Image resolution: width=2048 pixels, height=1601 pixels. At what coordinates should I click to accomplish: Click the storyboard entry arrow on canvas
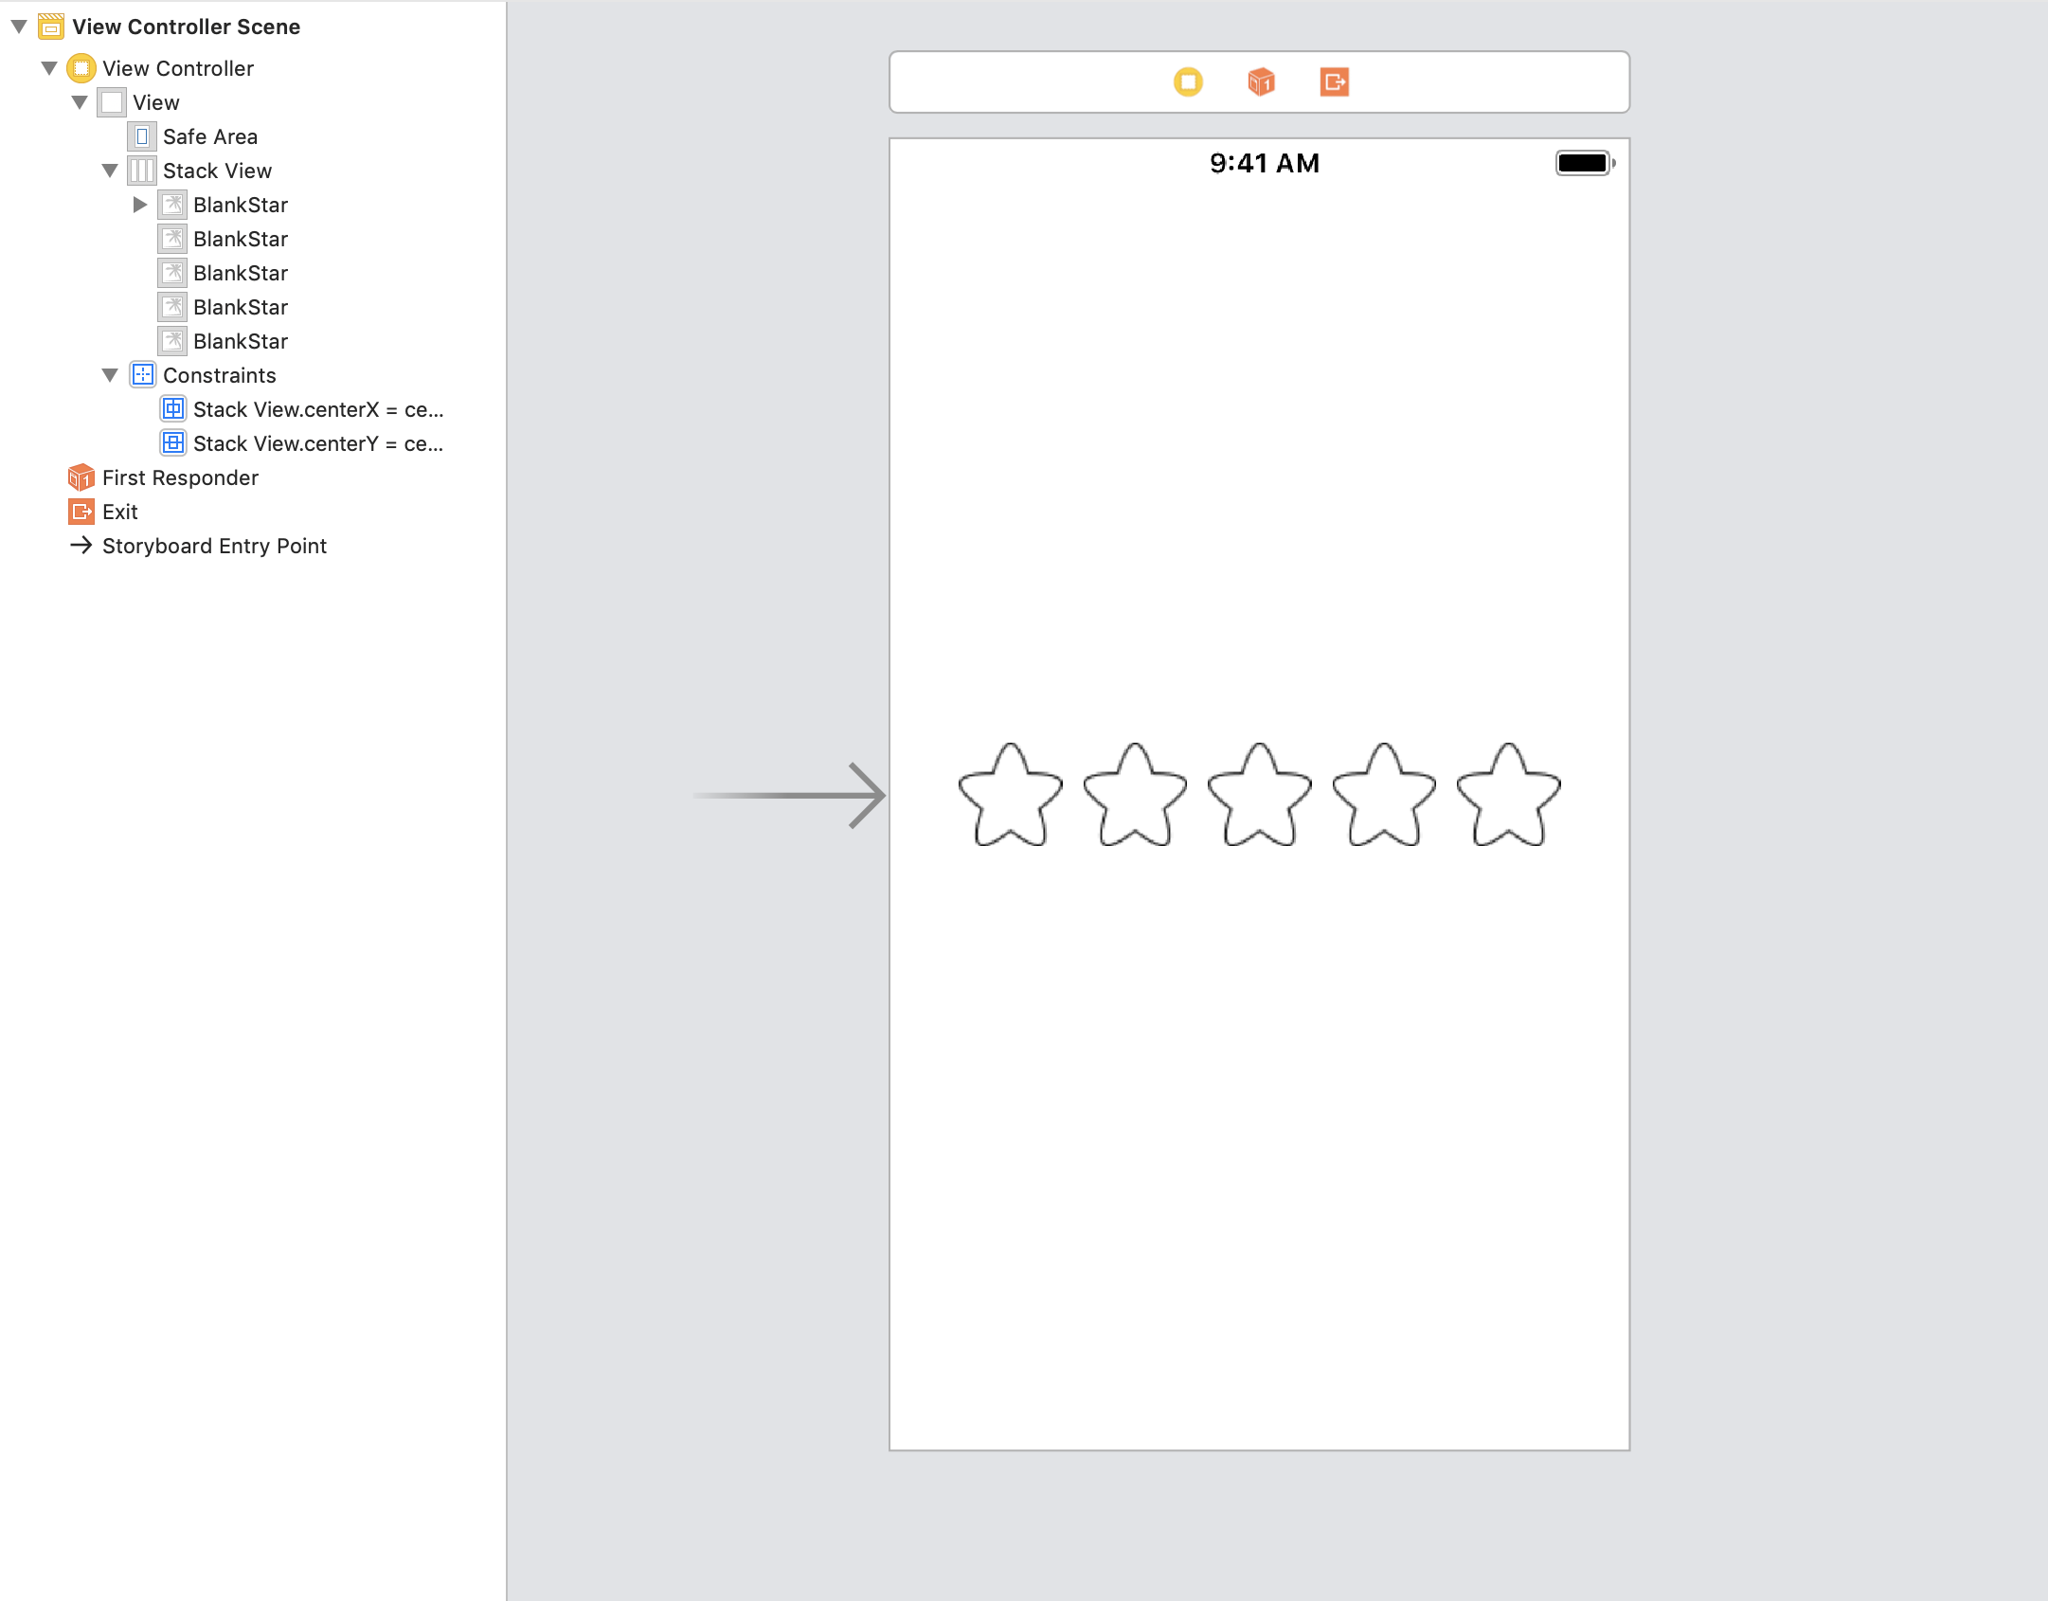[x=788, y=795]
